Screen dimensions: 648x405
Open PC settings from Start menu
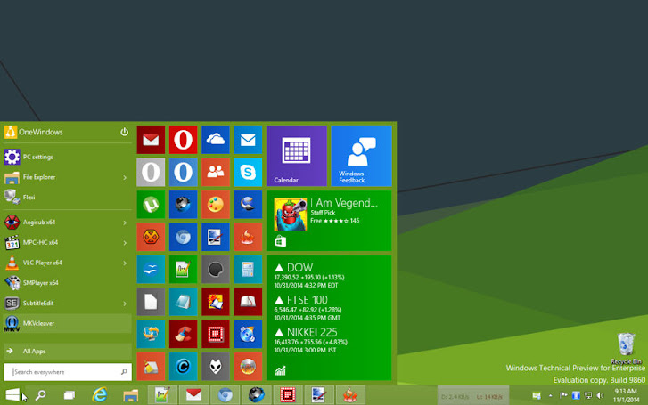pos(68,157)
